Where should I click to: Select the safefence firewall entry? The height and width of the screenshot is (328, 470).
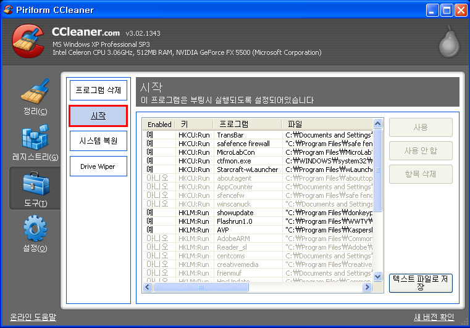coord(258,144)
